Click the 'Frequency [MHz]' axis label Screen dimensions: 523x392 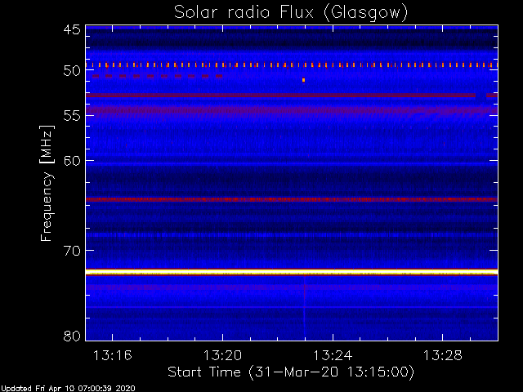47,183
